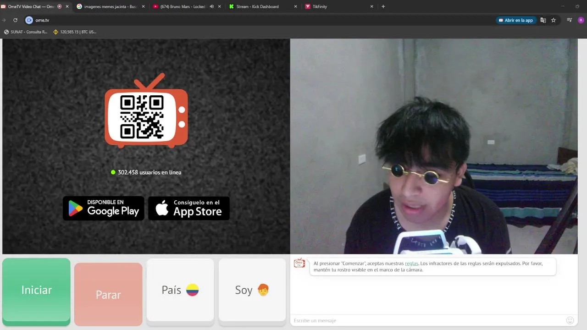Click the local webcam video preview
The image size is (587, 330).
[x=434, y=146]
